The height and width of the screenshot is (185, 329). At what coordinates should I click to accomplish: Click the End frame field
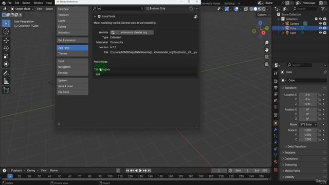[x=261, y=171]
